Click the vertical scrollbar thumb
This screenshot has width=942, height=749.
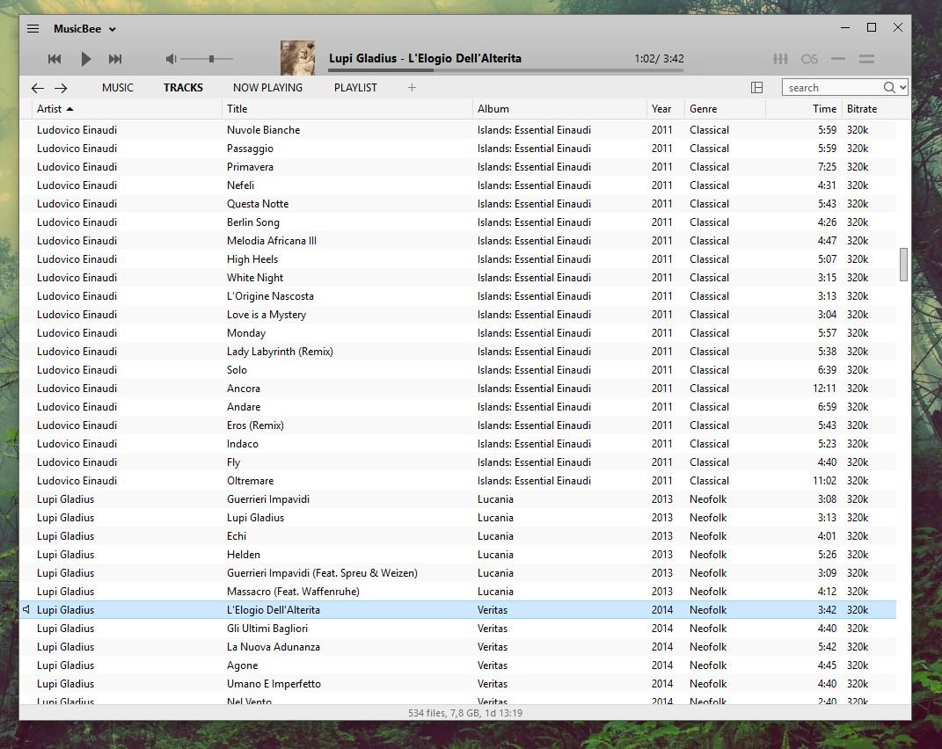coord(903,265)
